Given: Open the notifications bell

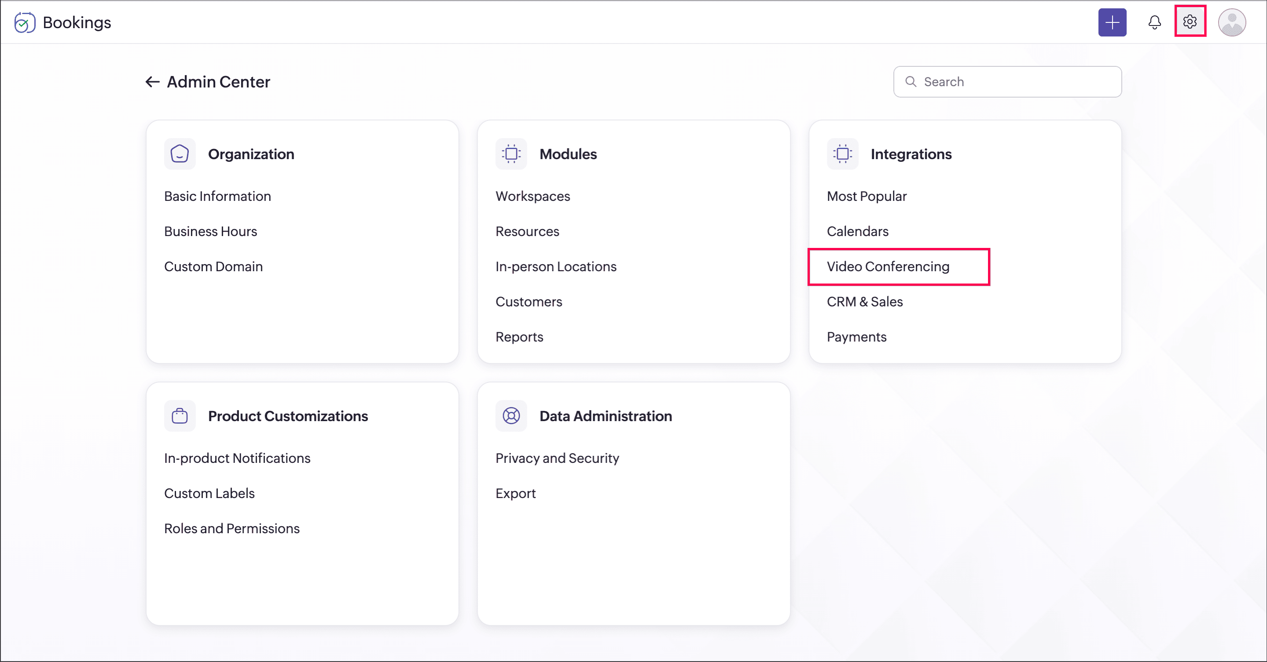Looking at the screenshot, I should click(x=1154, y=22).
